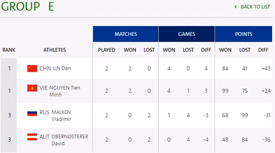The height and width of the screenshot is (153, 275).
Task: Click LIN Dan's +43 points difference
Action: point(266,69)
